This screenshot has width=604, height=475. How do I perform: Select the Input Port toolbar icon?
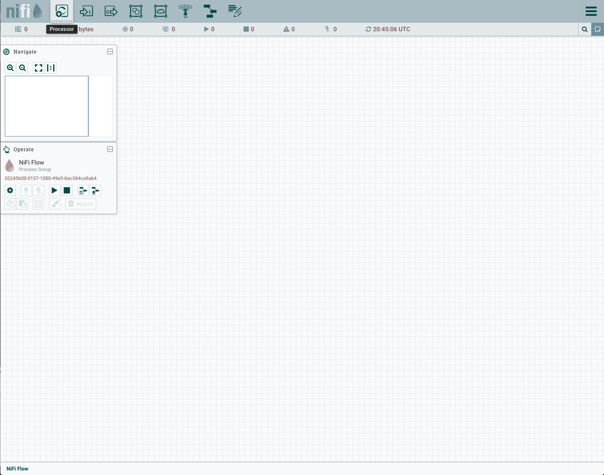pos(86,11)
